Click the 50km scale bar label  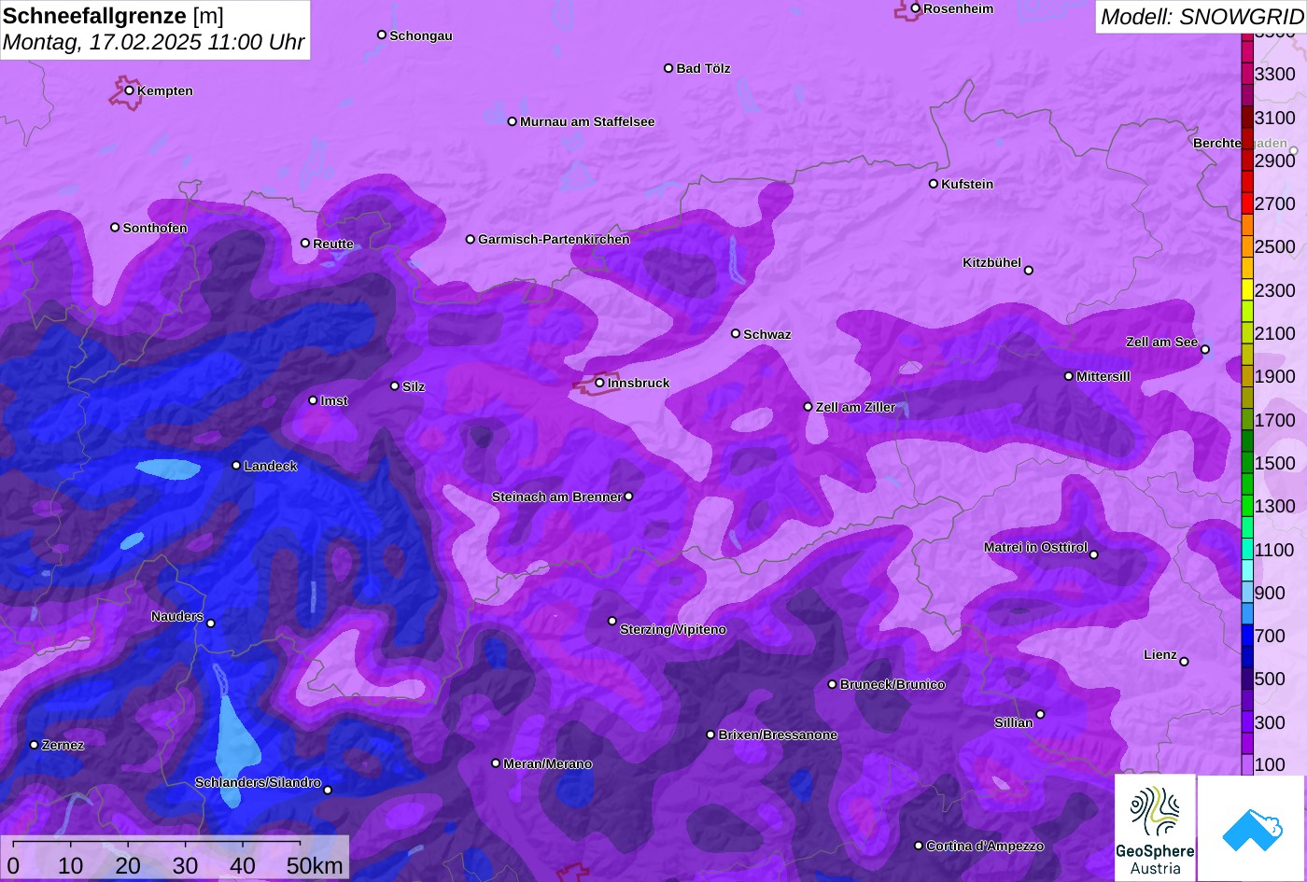(x=315, y=865)
